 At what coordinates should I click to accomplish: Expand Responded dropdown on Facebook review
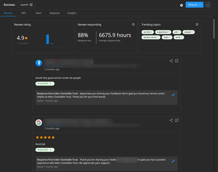pyautogui.click(x=45, y=83)
